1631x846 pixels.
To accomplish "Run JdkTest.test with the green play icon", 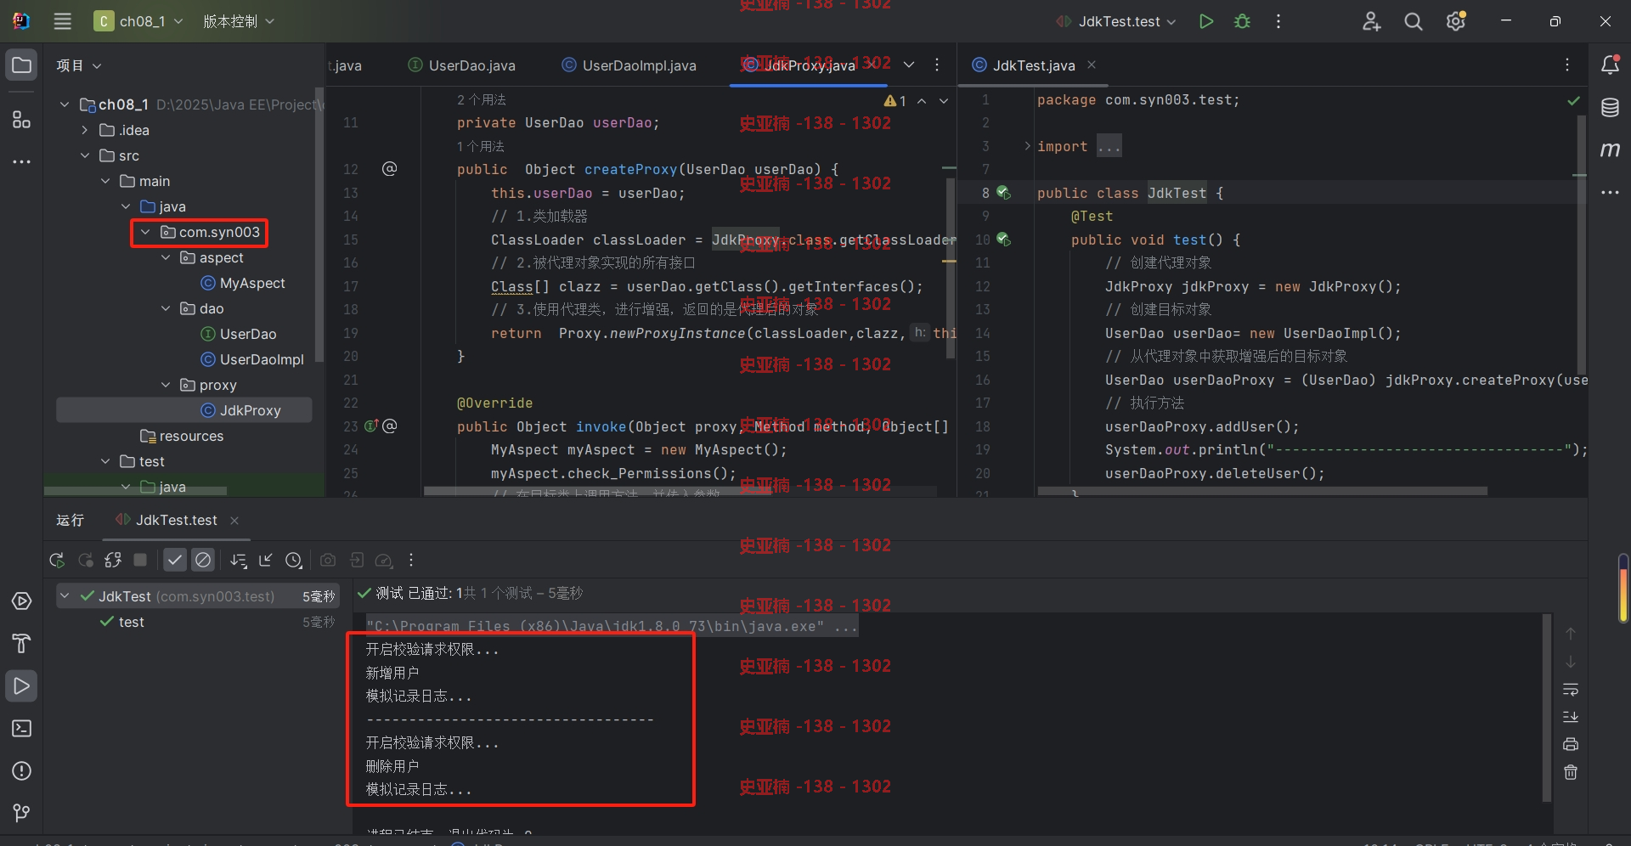I will click(1205, 21).
